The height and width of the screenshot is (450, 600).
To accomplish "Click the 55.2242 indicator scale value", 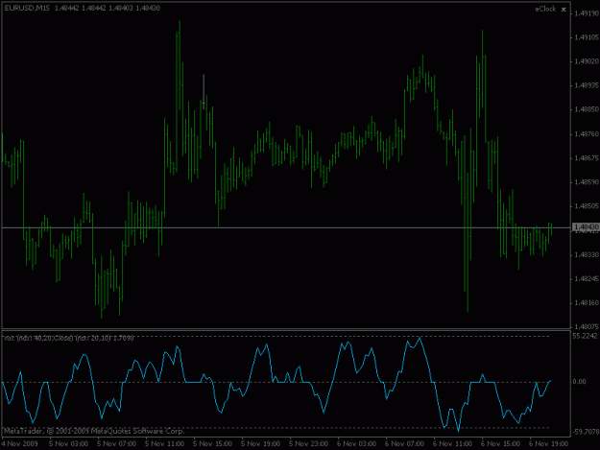I will [585, 336].
